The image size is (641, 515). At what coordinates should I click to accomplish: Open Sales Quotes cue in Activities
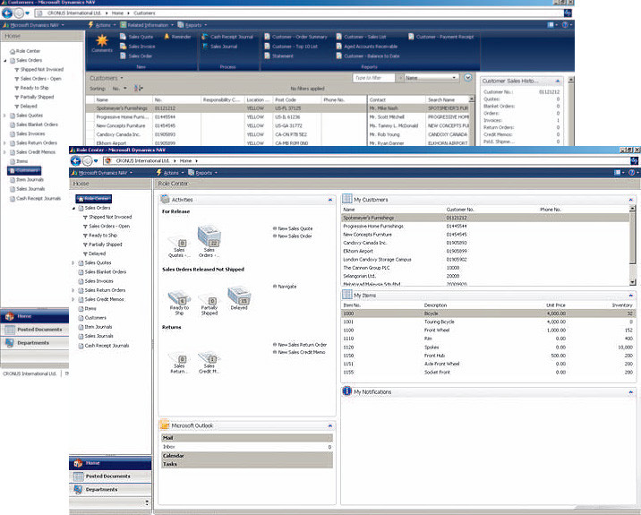179,246
